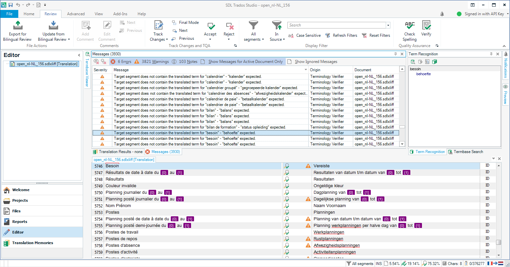Collapse the Editor navigation pane chevron

coord(79,55)
